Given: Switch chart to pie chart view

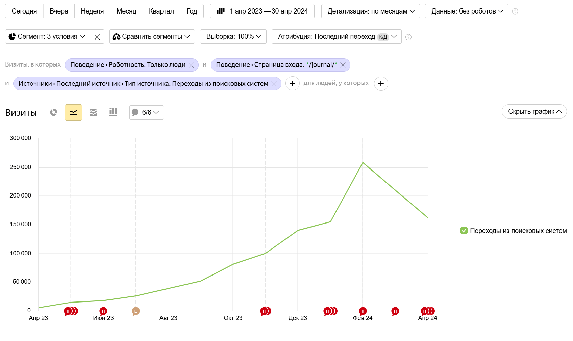Looking at the screenshot, I should [x=54, y=112].
